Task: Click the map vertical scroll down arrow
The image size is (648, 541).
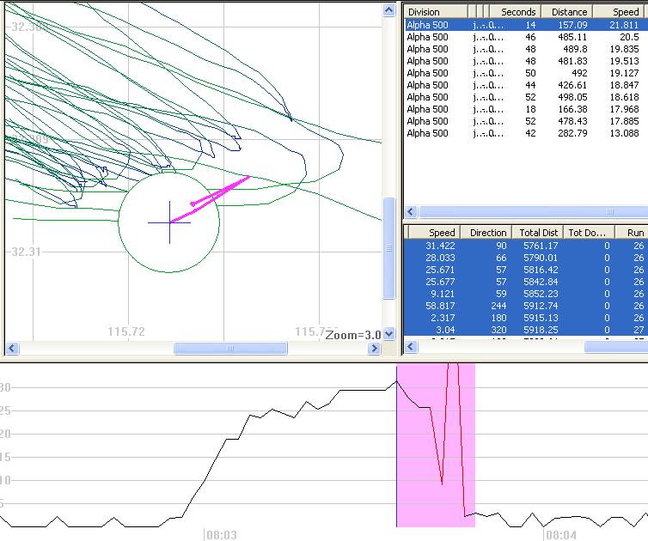Action: [x=388, y=334]
